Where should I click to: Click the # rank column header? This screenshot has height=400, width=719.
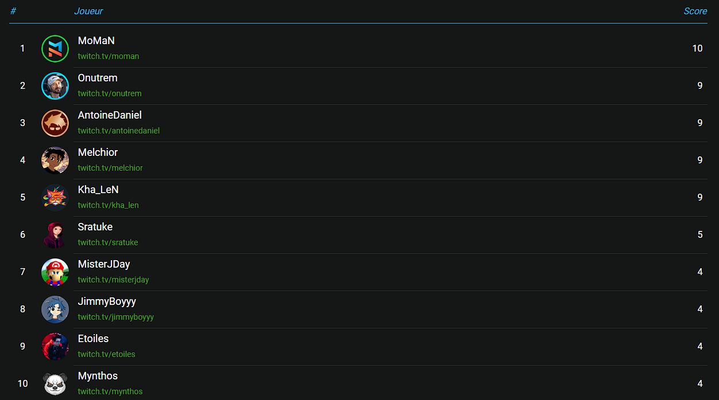(x=13, y=11)
